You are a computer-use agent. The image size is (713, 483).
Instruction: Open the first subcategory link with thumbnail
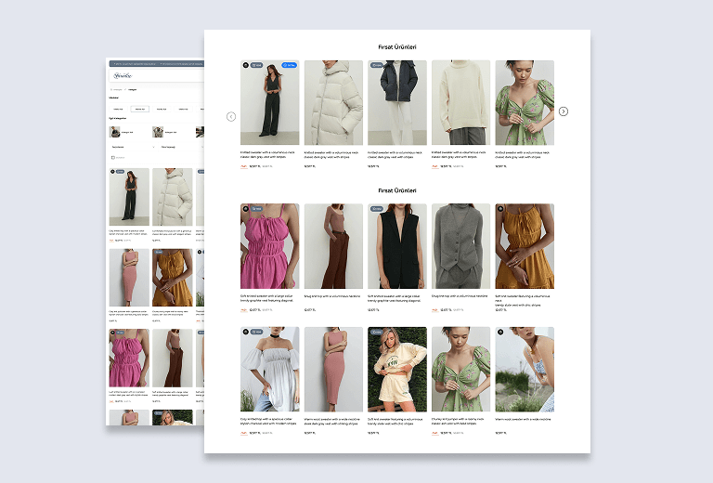click(122, 132)
